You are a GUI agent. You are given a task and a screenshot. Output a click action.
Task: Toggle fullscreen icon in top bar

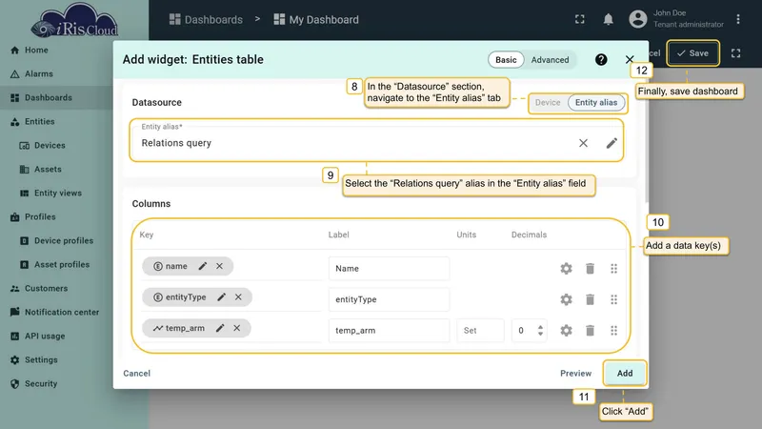click(x=580, y=19)
